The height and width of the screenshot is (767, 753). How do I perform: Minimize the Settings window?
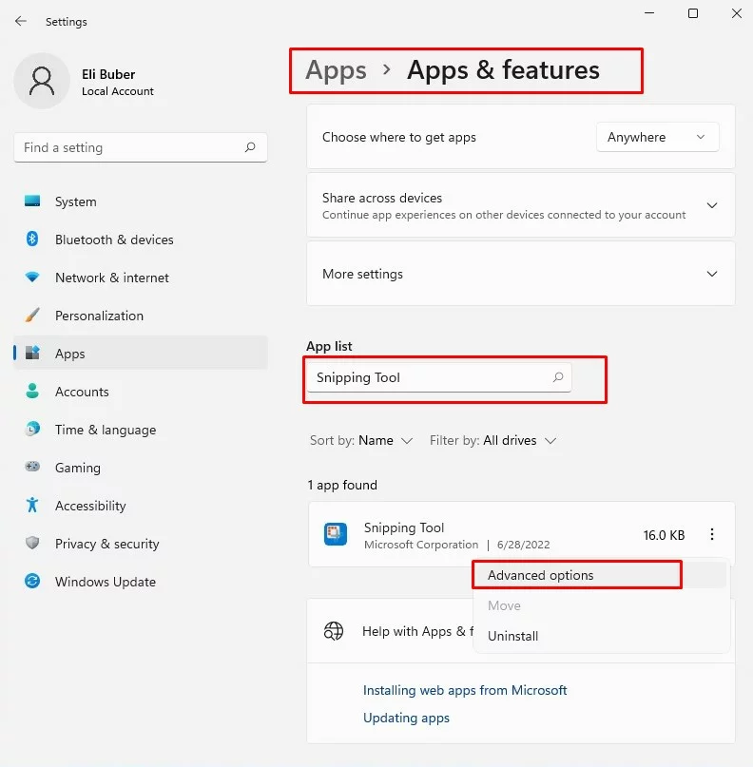[649, 13]
